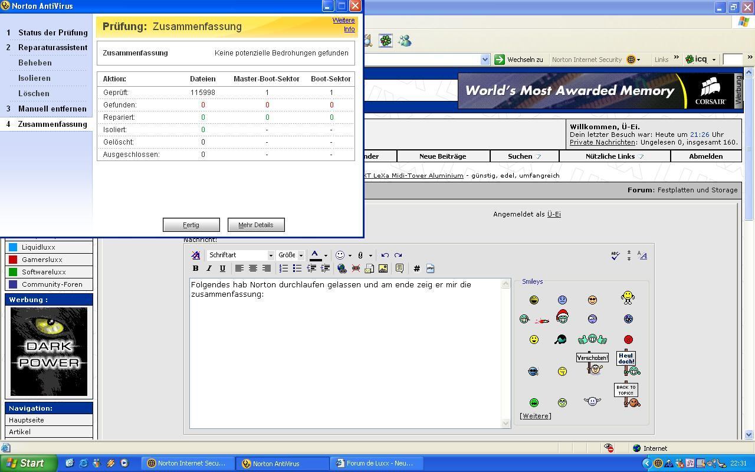This screenshot has height=472, width=755.
Task: Toggle bold formatting in editor
Action: point(195,268)
